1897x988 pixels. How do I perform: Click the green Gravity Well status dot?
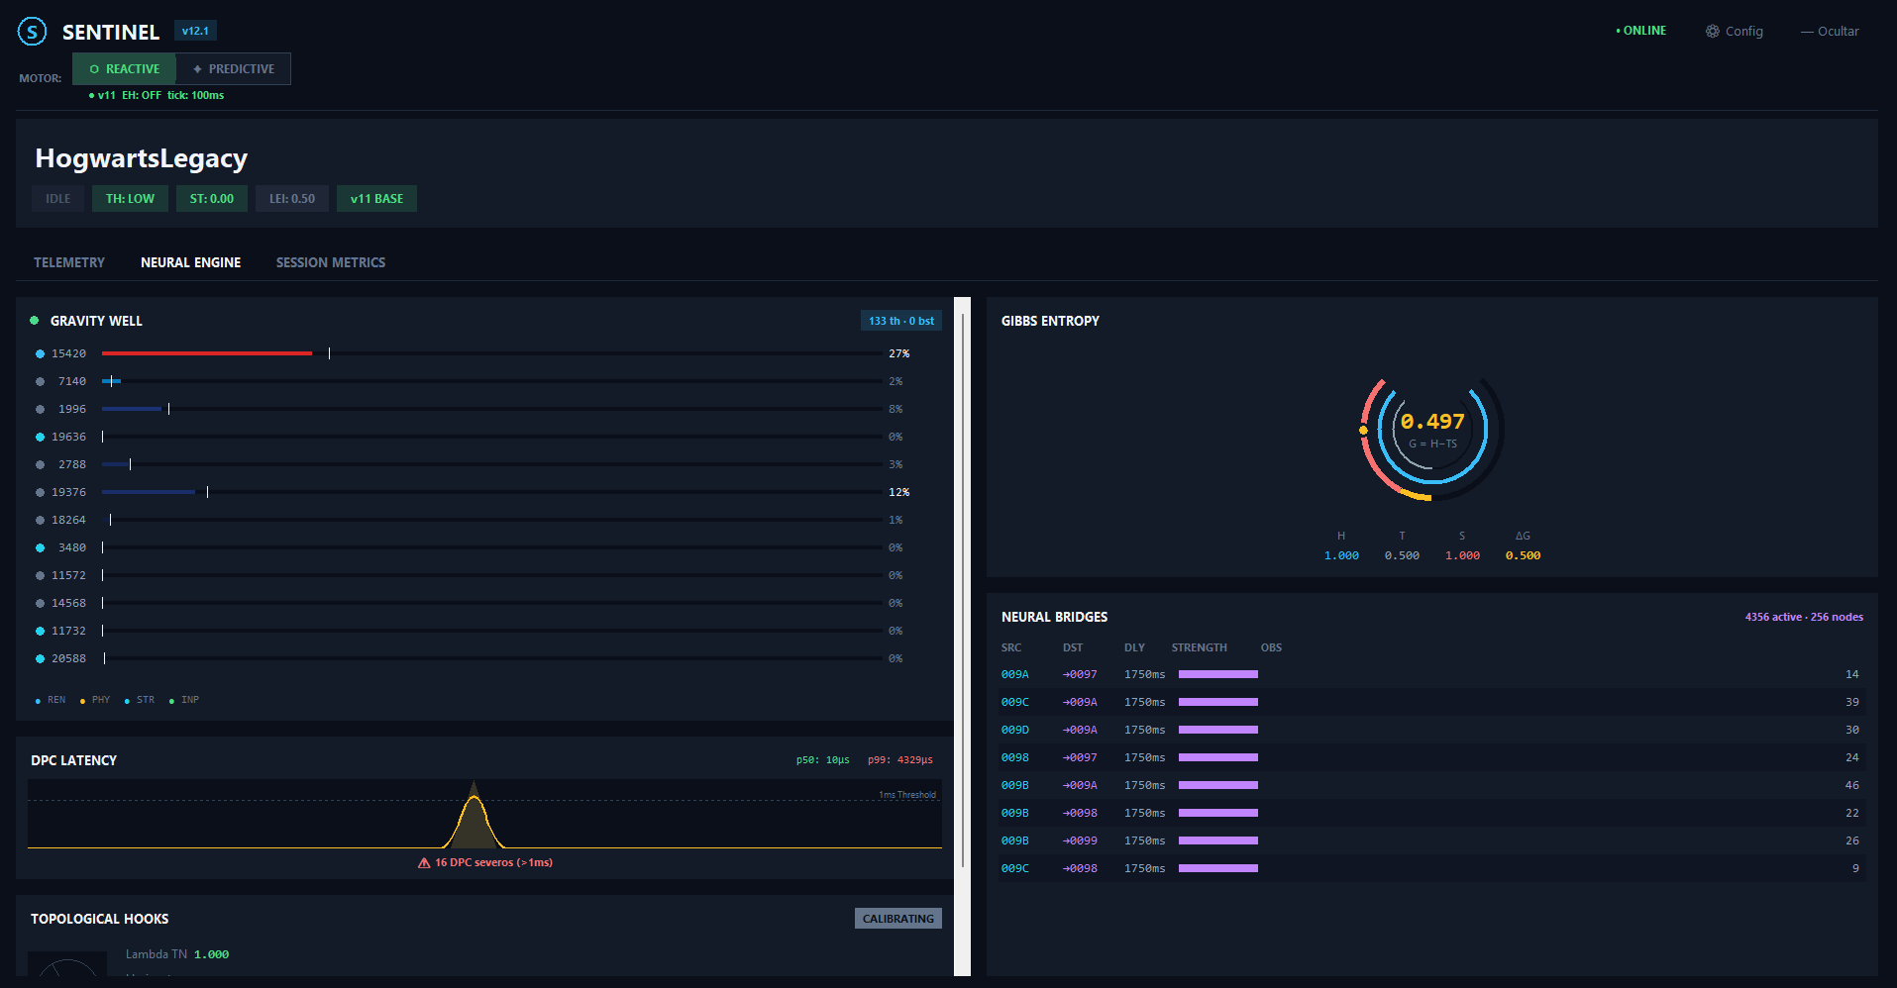coord(35,321)
